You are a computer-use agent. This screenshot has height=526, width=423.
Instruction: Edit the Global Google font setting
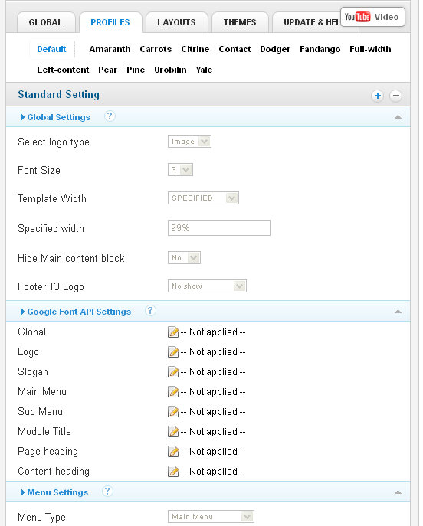pyautogui.click(x=173, y=332)
